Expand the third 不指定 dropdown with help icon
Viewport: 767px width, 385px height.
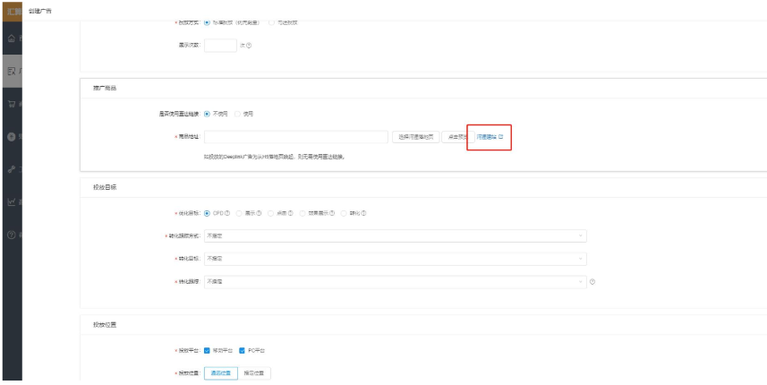[395, 281]
